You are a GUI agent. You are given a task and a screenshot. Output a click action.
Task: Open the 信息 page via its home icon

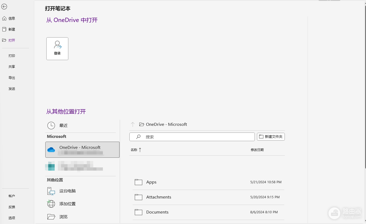click(4, 18)
